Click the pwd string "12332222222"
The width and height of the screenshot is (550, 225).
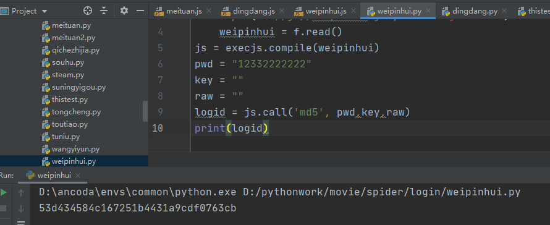(x=272, y=64)
